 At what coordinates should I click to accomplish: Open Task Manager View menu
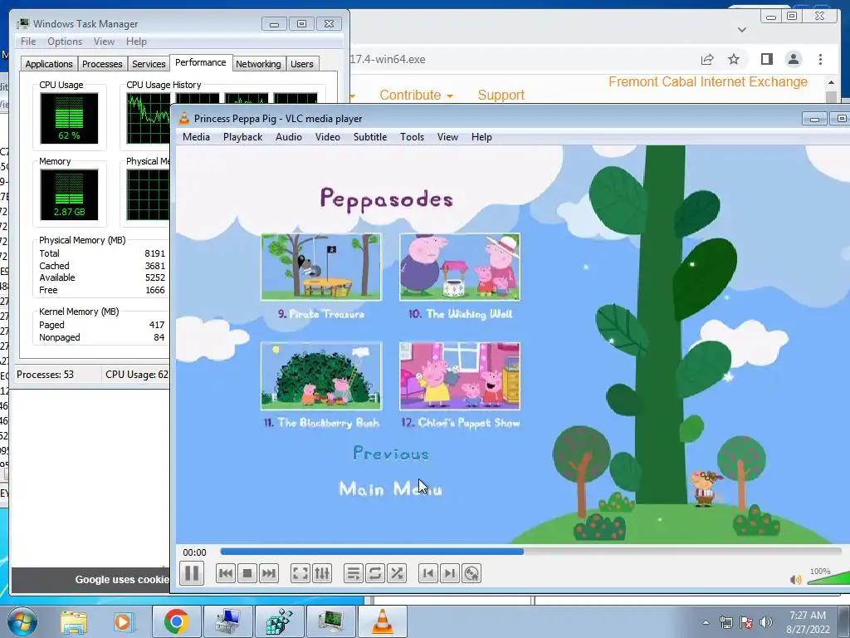pyautogui.click(x=104, y=42)
